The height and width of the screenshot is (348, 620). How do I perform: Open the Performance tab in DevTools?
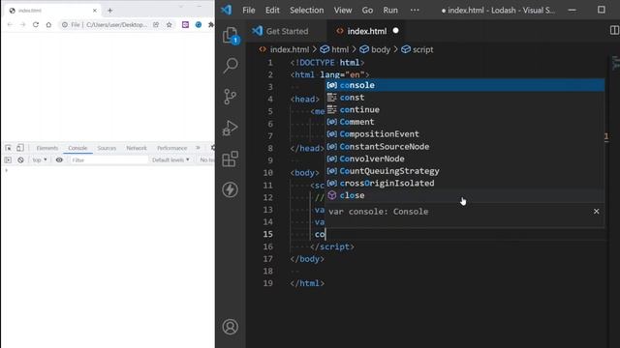click(x=172, y=148)
